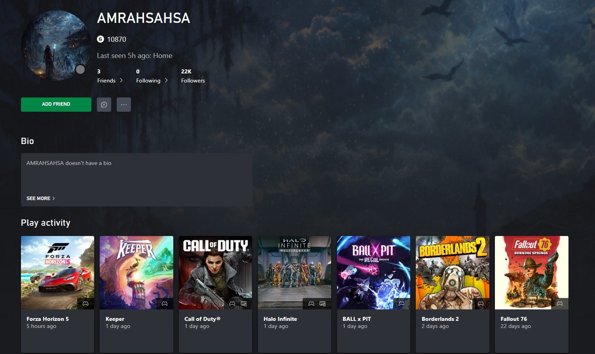This screenshot has width=595, height=354.
Task: Click the Gamerscore G icon
Action: tap(100, 39)
